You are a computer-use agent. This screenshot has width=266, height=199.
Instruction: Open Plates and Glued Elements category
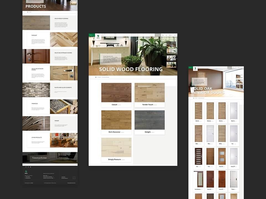coord(50,90)
